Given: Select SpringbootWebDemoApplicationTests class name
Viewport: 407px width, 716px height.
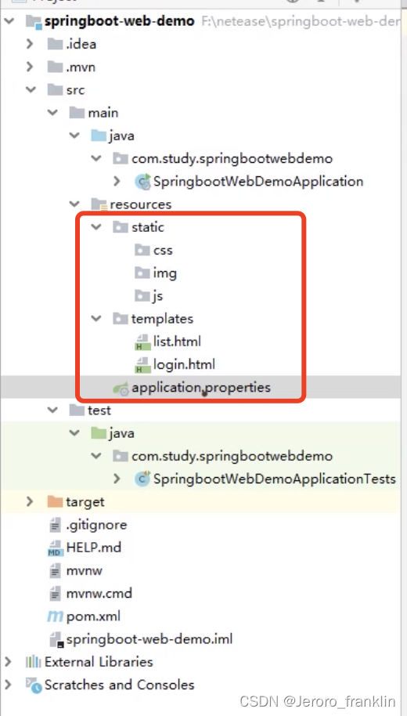Looking at the screenshot, I should pyautogui.click(x=275, y=479).
